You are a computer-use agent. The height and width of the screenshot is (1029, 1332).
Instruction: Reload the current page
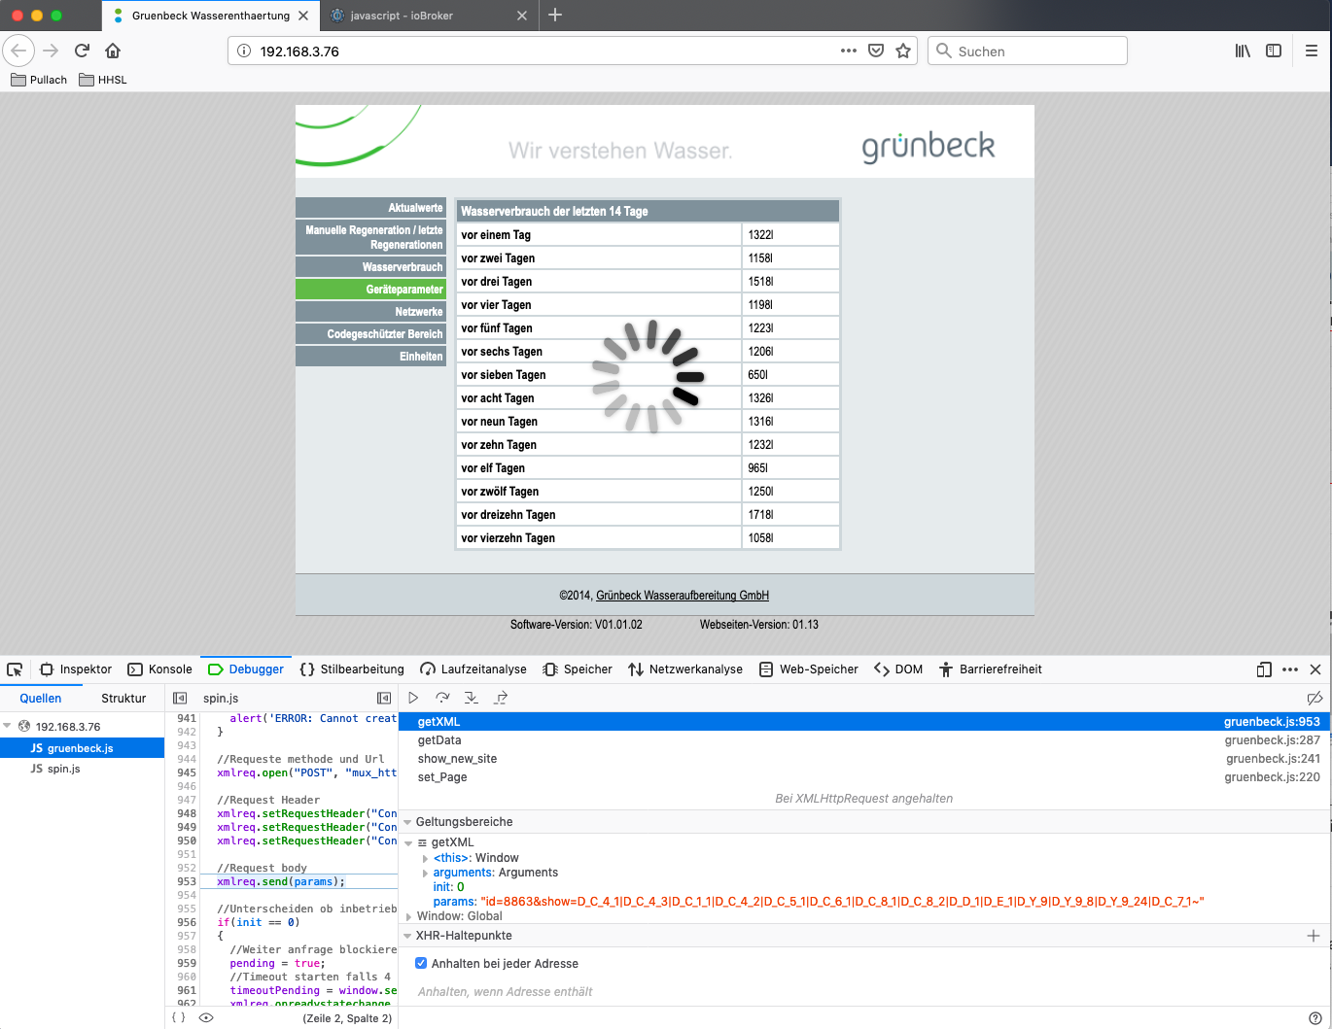(82, 51)
